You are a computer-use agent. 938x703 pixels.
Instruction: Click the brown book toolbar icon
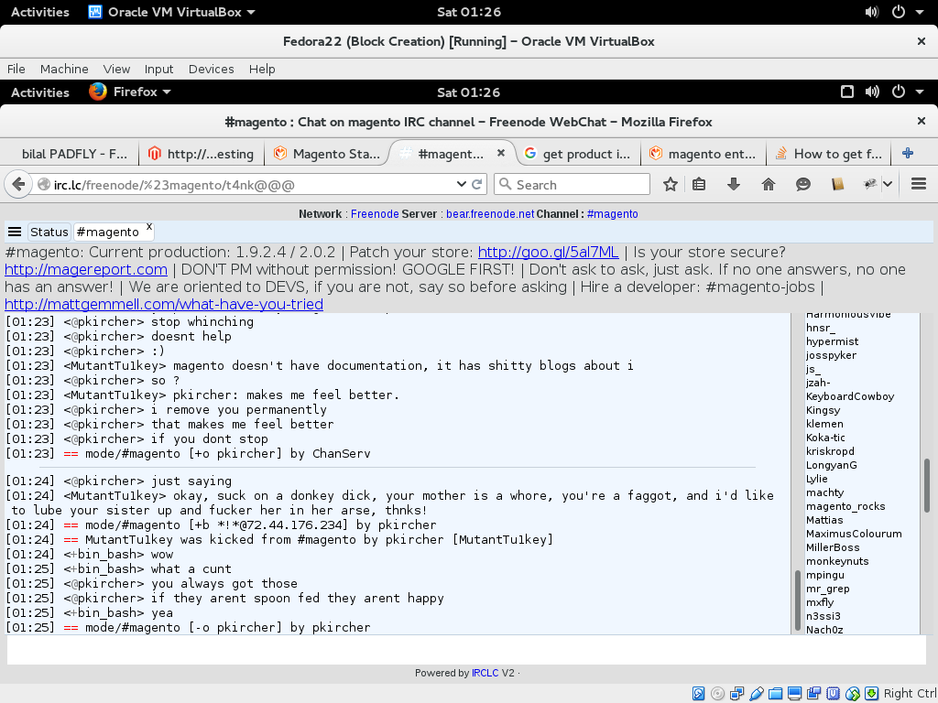click(x=837, y=184)
